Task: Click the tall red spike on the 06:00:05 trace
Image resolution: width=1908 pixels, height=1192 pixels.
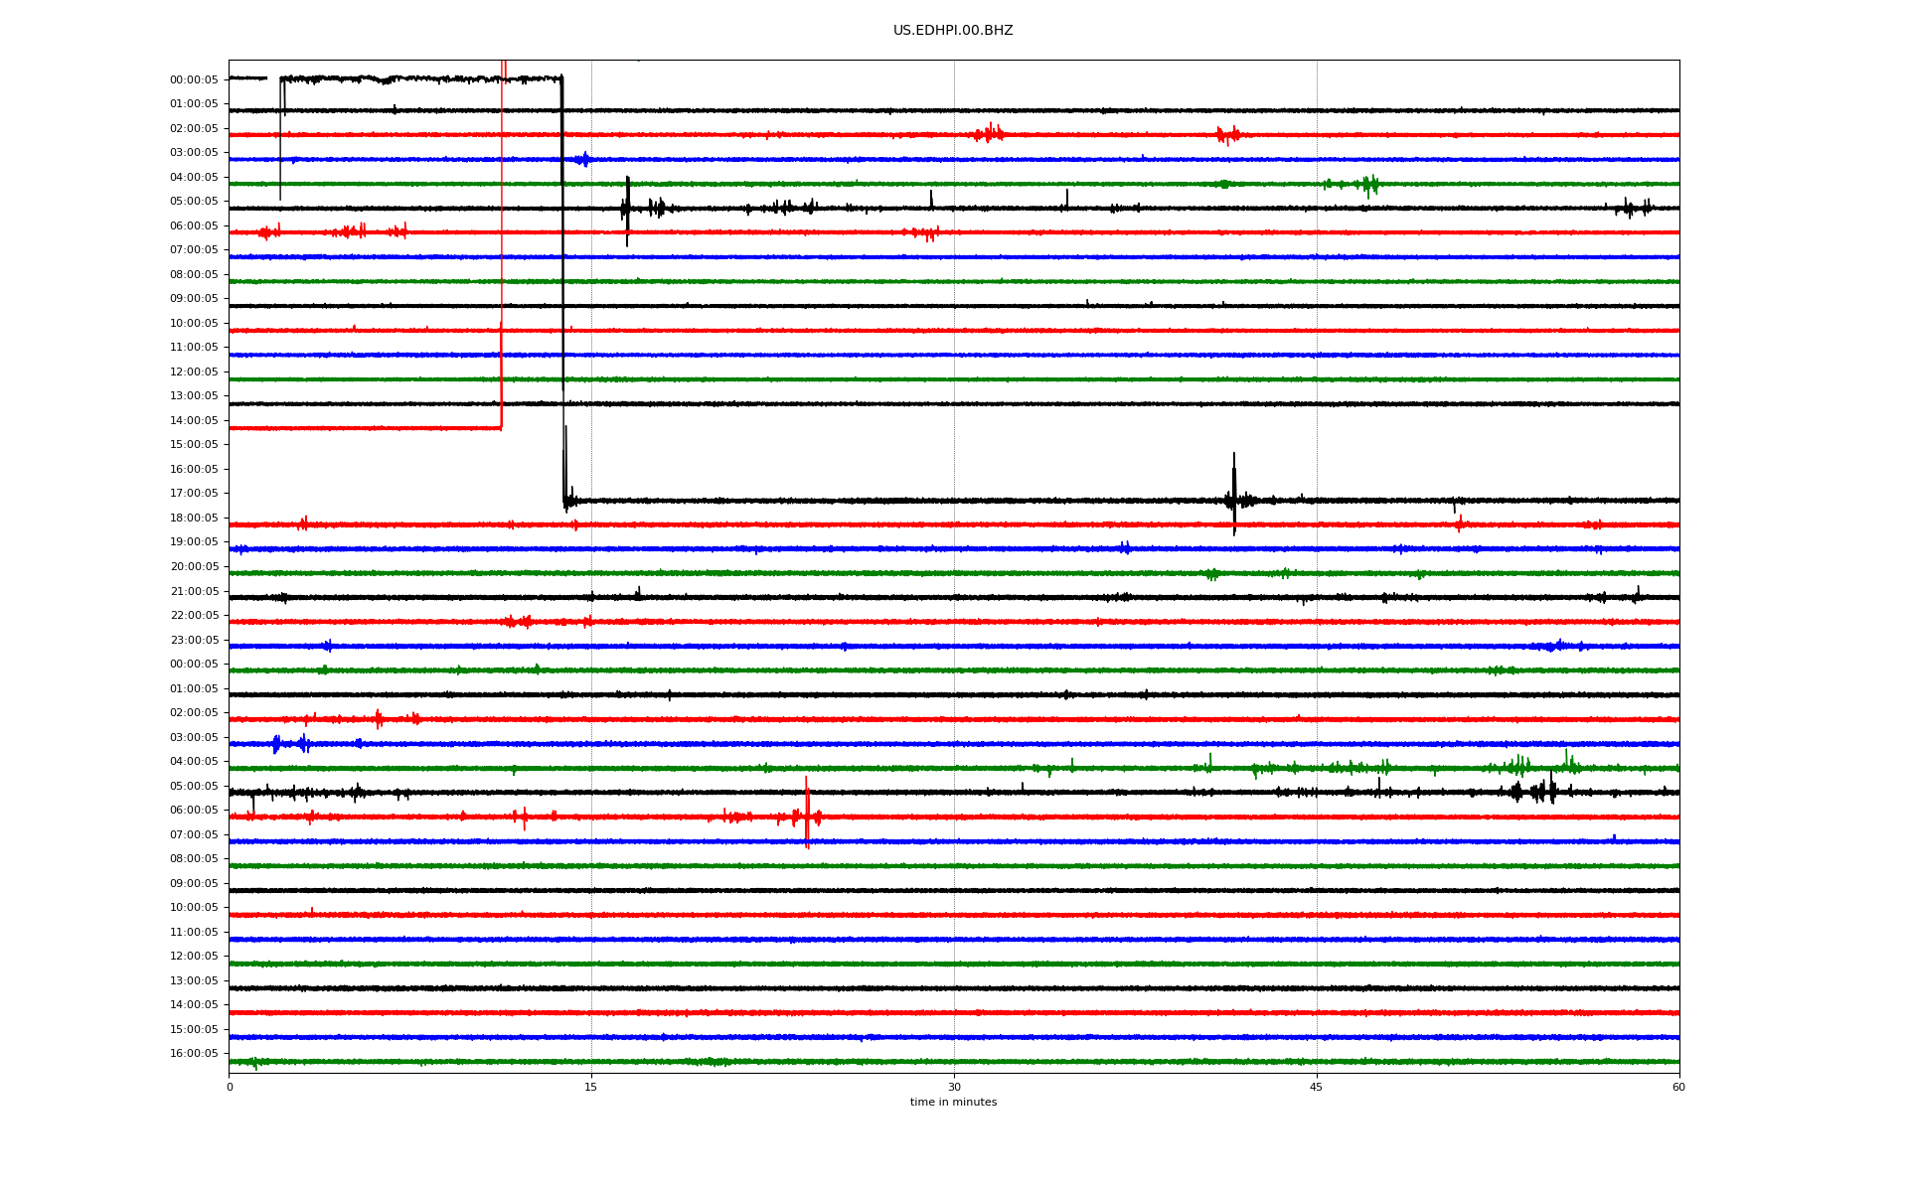Action: (807, 813)
